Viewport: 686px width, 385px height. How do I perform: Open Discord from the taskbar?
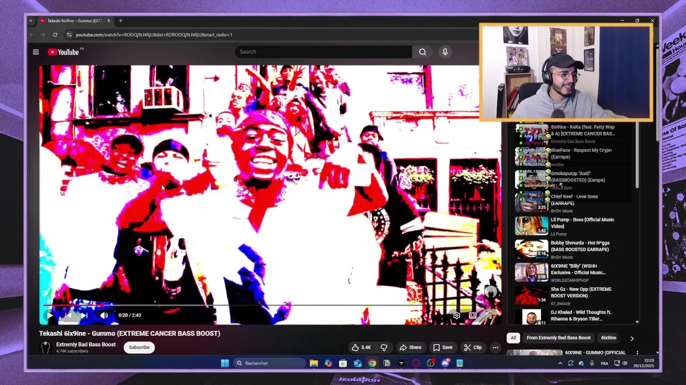click(x=445, y=364)
